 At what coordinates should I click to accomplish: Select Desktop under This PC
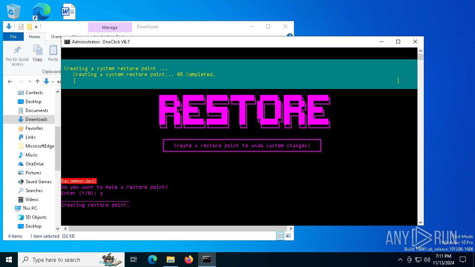[x=33, y=226]
